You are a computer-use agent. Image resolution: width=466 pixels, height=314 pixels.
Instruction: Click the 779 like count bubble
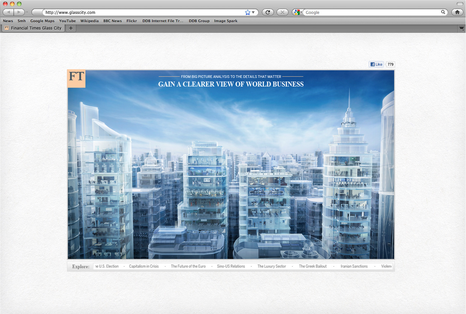(390, 64)
